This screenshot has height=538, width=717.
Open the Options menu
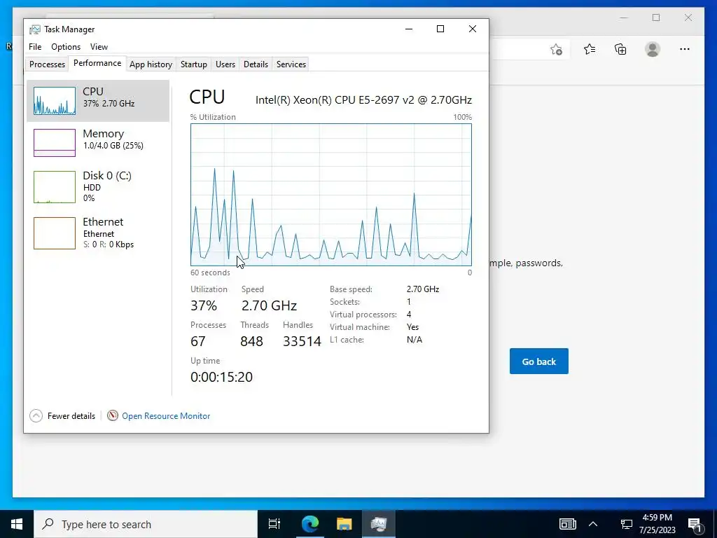[66, 47]
